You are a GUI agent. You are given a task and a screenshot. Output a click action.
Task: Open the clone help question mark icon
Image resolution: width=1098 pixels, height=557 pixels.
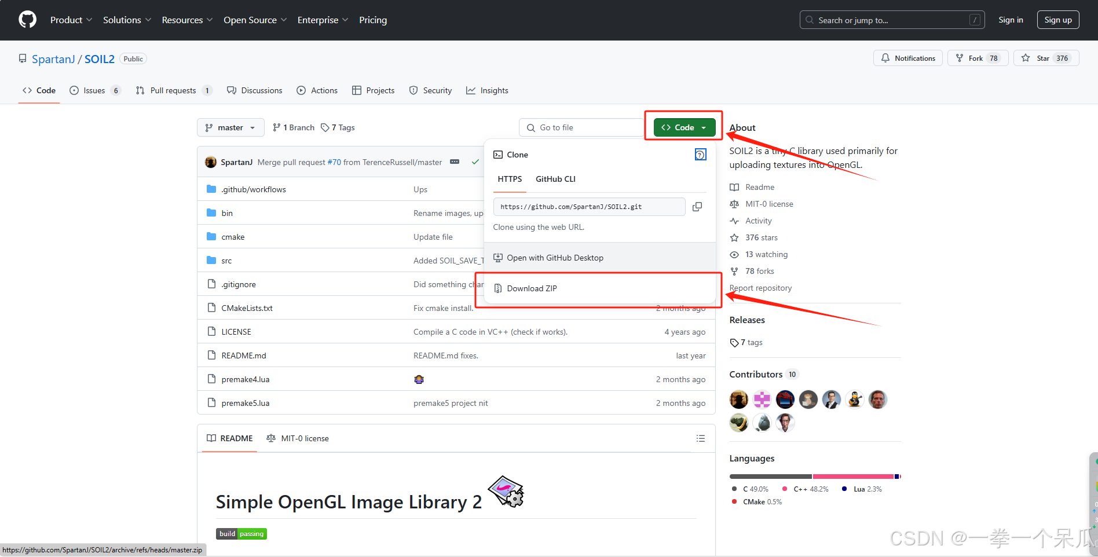point(700,155)
